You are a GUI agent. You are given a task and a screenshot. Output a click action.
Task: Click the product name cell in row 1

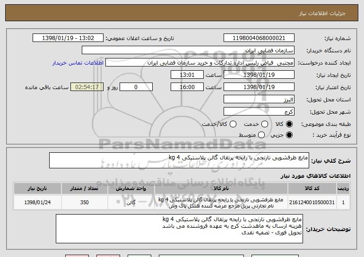221,202
